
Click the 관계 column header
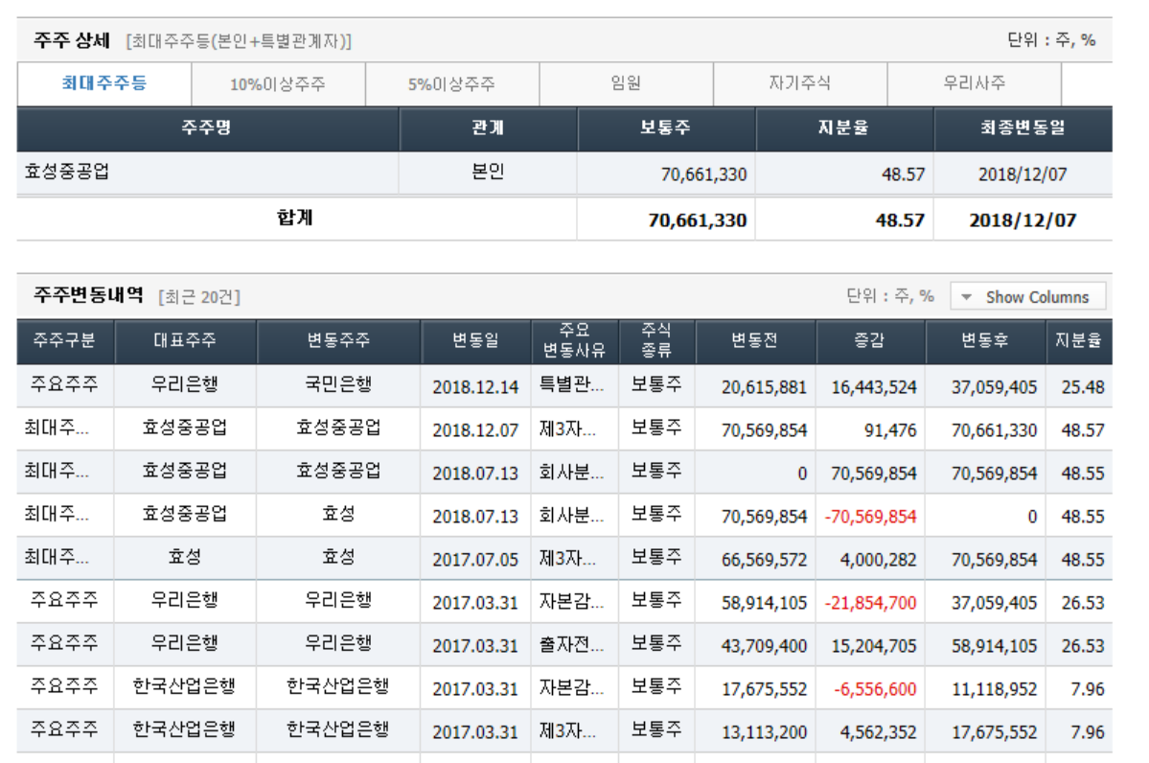pos(488,128)
